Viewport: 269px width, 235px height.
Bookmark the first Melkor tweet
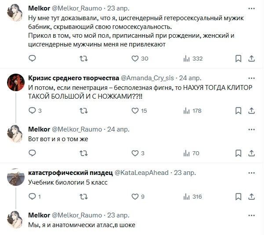(x=238, y=58)
